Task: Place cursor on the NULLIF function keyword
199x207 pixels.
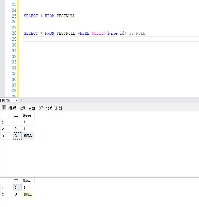Action: click(x=98, y=33)
